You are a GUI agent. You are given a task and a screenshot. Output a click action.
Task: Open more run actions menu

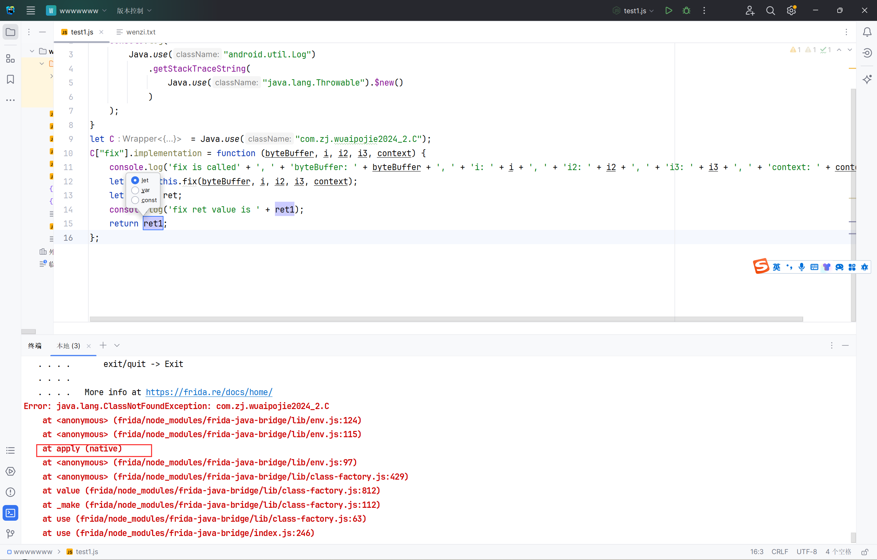point(704,10)
